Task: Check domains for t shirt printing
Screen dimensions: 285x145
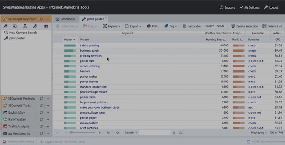Action: [x=252, y=45]
